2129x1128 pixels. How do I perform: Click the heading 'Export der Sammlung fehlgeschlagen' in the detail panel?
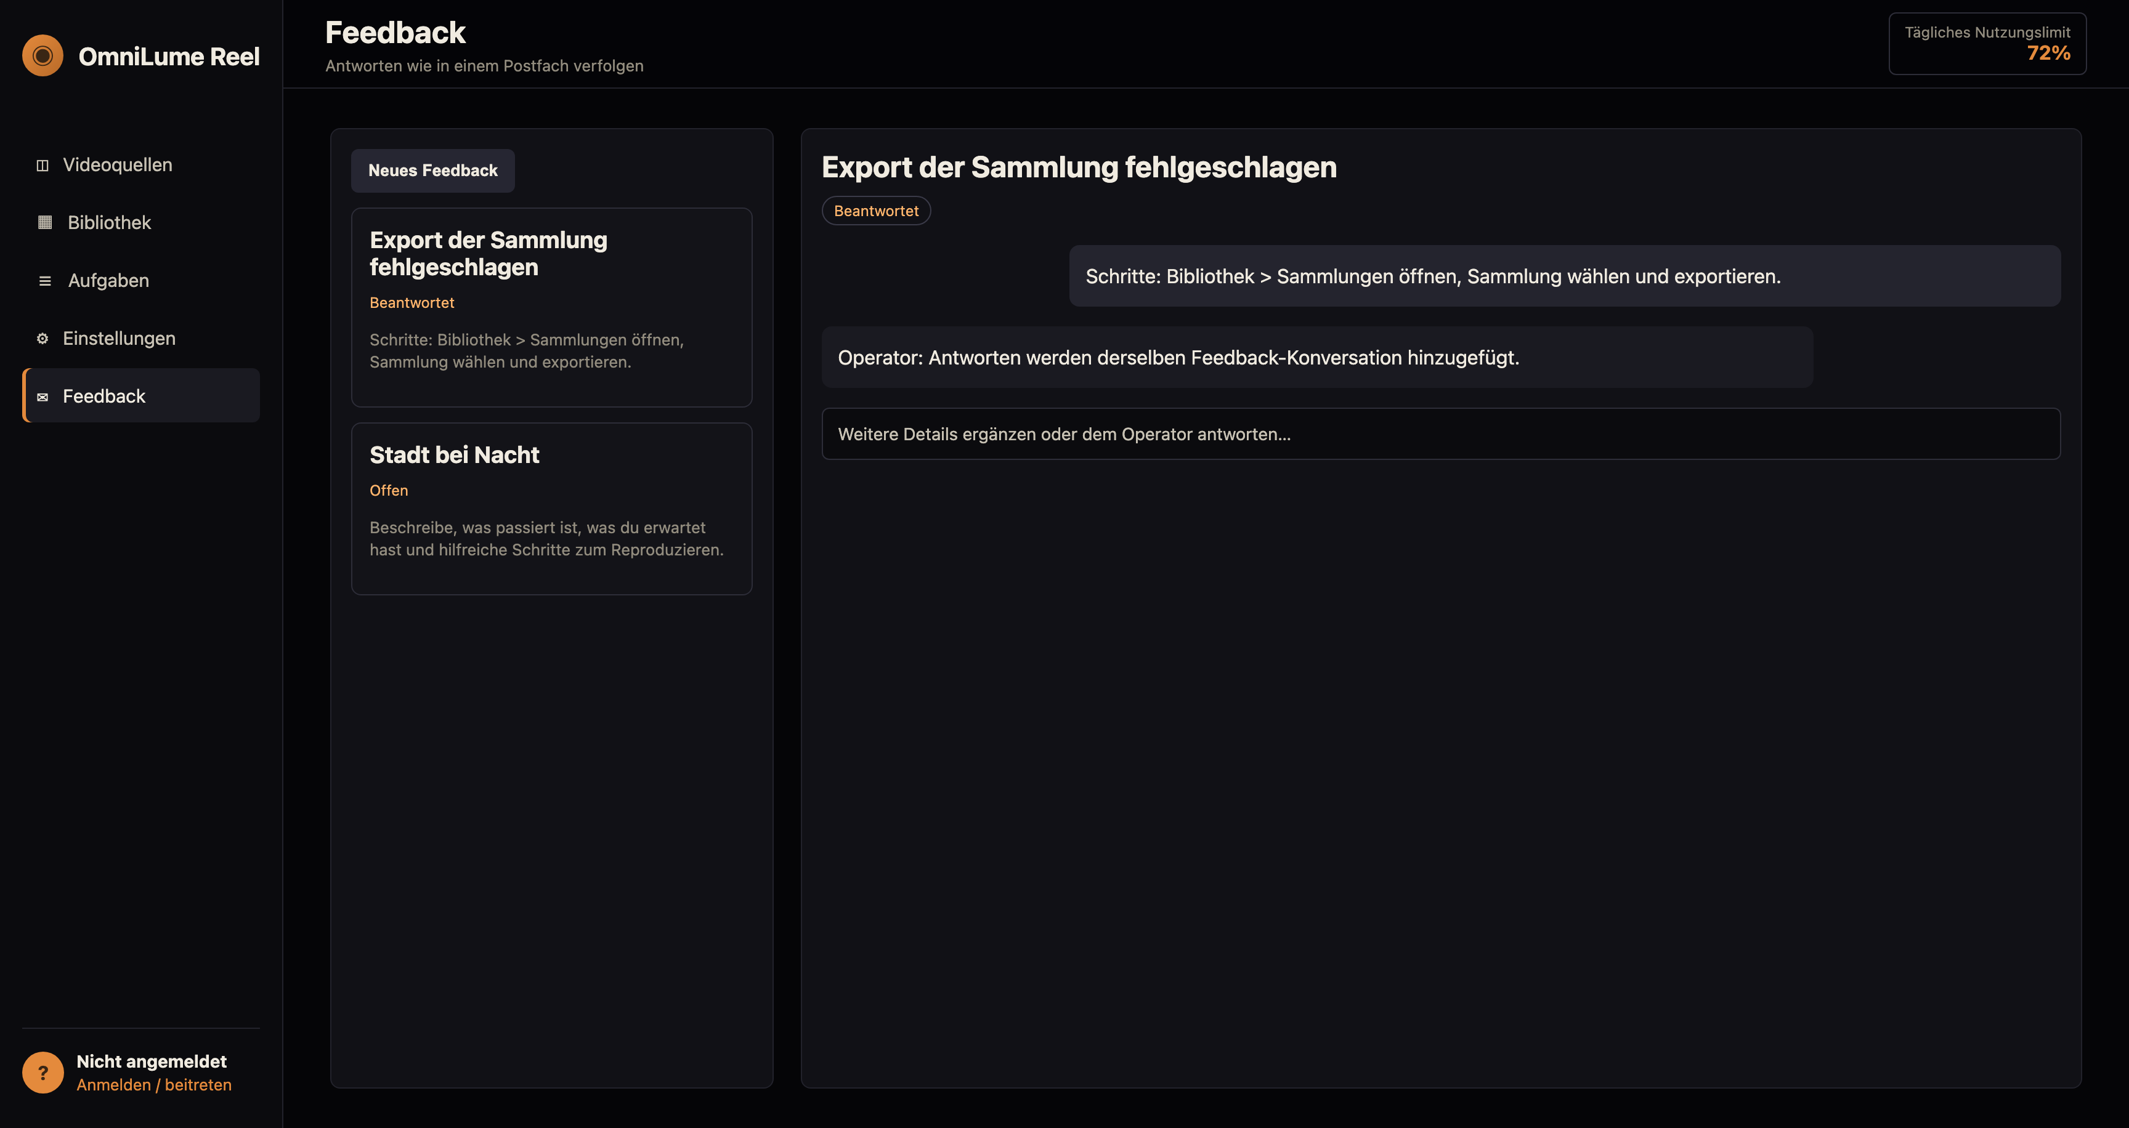1079,167
